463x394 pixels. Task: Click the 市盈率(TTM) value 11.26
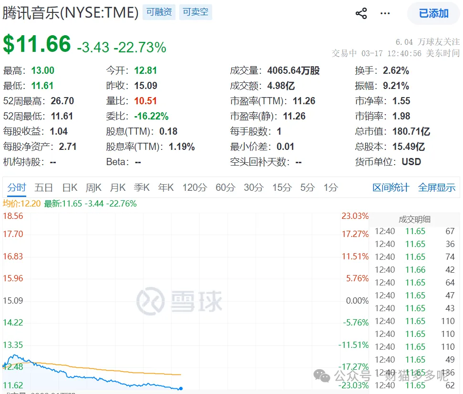[304, 101]
